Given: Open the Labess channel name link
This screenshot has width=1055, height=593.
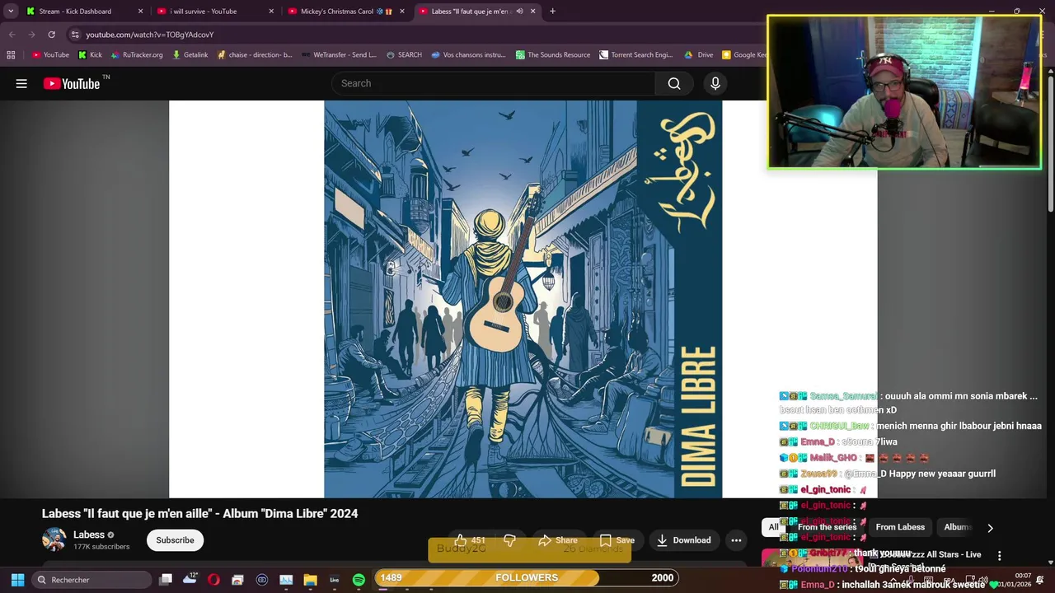Looking at the screenshot, I should pyautogui.click(x=89, y=535).
